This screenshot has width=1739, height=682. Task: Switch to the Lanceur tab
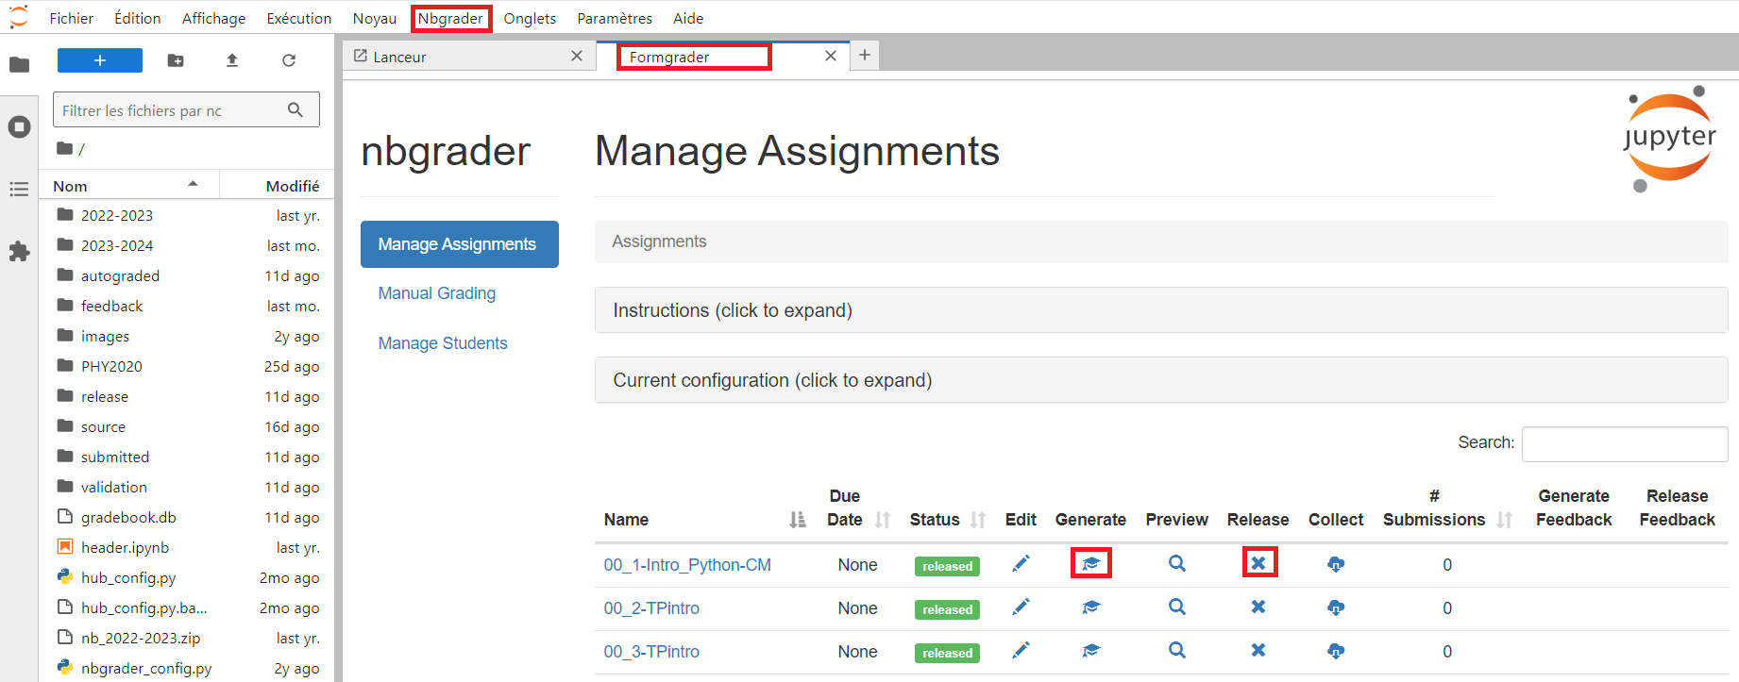pyautogui.click(x=468, y=57)
